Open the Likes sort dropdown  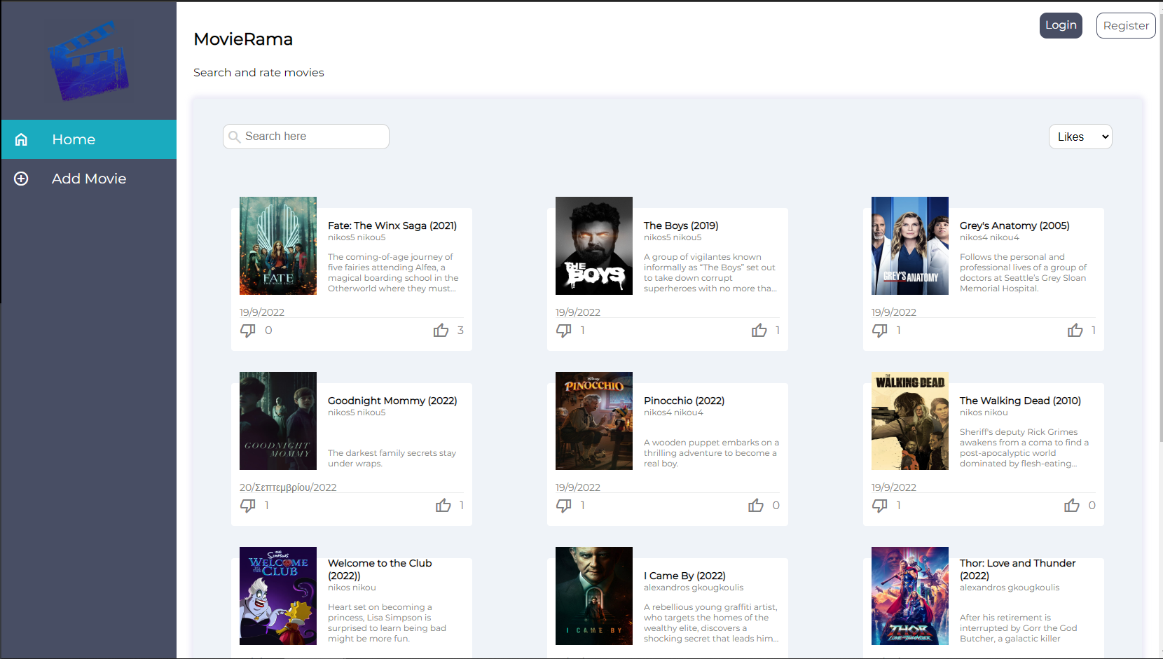click(x=1080, y=137)
